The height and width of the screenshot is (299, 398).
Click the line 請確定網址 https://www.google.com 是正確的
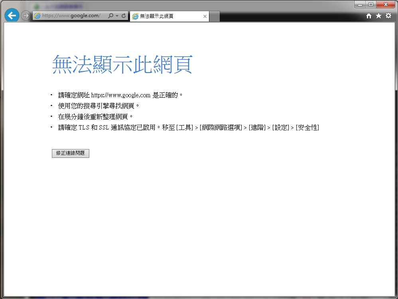120,95
